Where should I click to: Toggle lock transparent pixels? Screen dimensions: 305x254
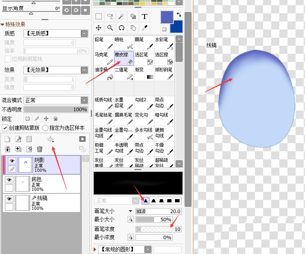tap(27, 118)
